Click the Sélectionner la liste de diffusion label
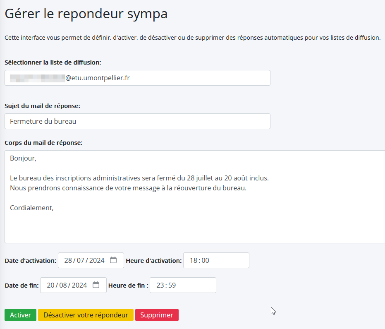This screenshot has width=385, height=329. tap(53, 62)
